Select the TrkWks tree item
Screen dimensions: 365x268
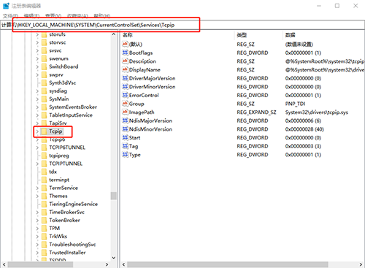pos(58,237)
